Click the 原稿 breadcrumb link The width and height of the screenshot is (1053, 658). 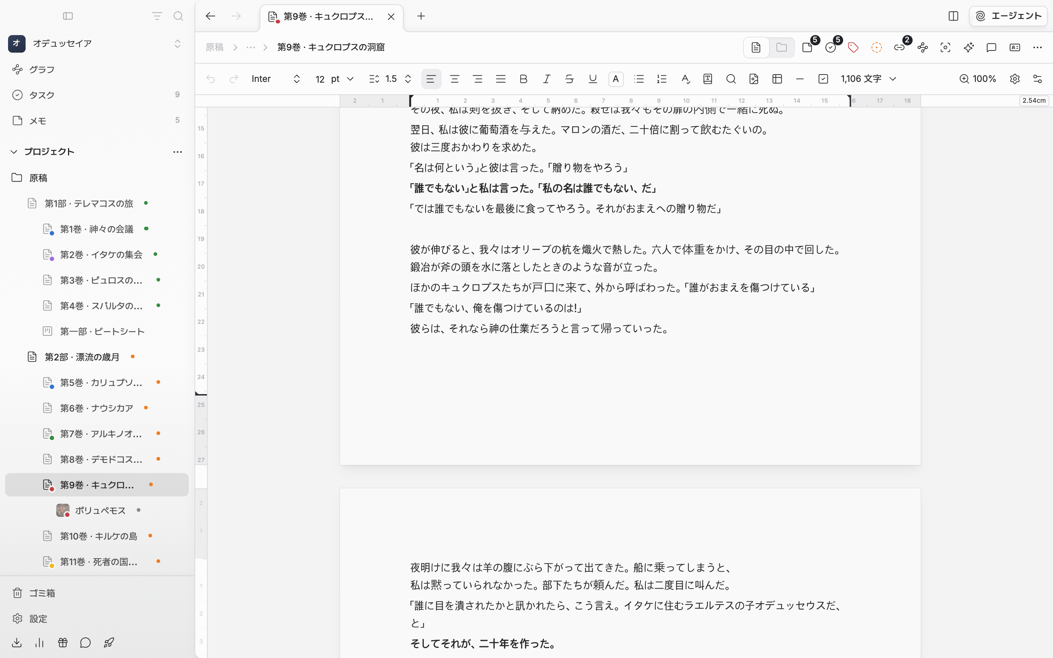click(215, 48)
